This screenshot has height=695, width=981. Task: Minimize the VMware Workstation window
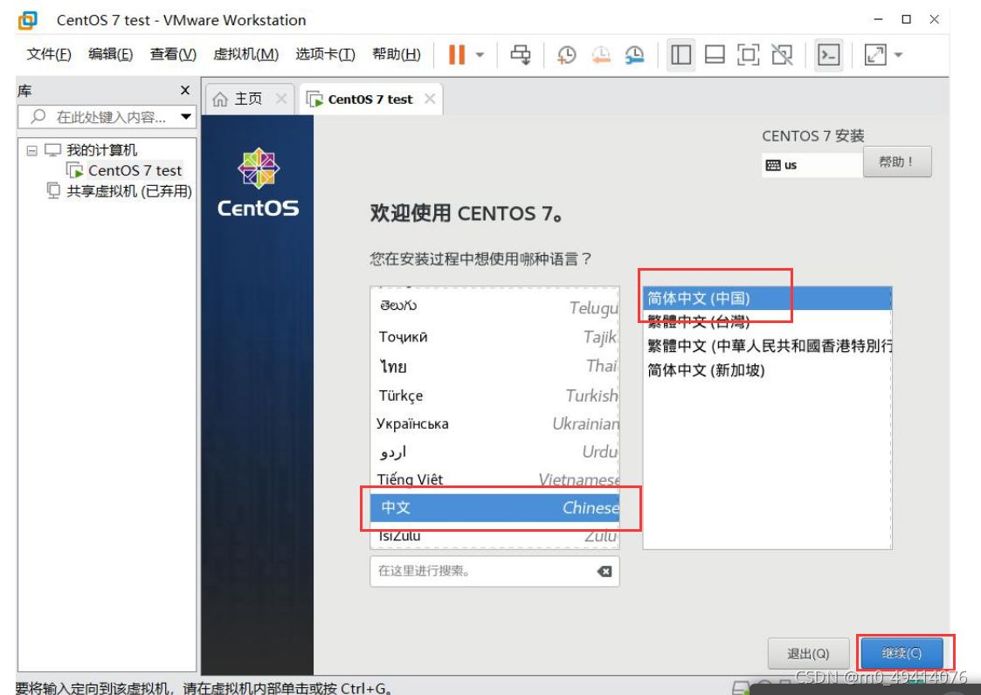[879, 19]
